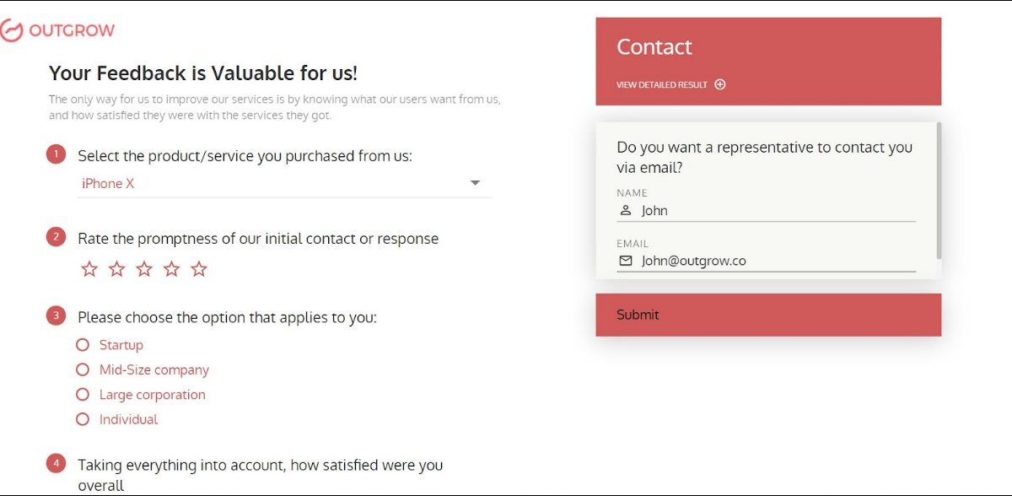Open the View Detailed Result link
Screen dimensions: 1012x496
(x=662, y=84)
